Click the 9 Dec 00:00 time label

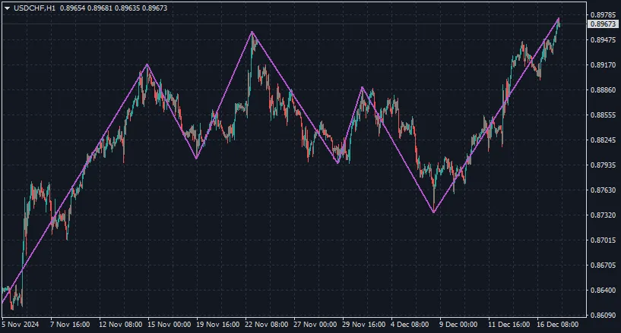click(458, 324)
